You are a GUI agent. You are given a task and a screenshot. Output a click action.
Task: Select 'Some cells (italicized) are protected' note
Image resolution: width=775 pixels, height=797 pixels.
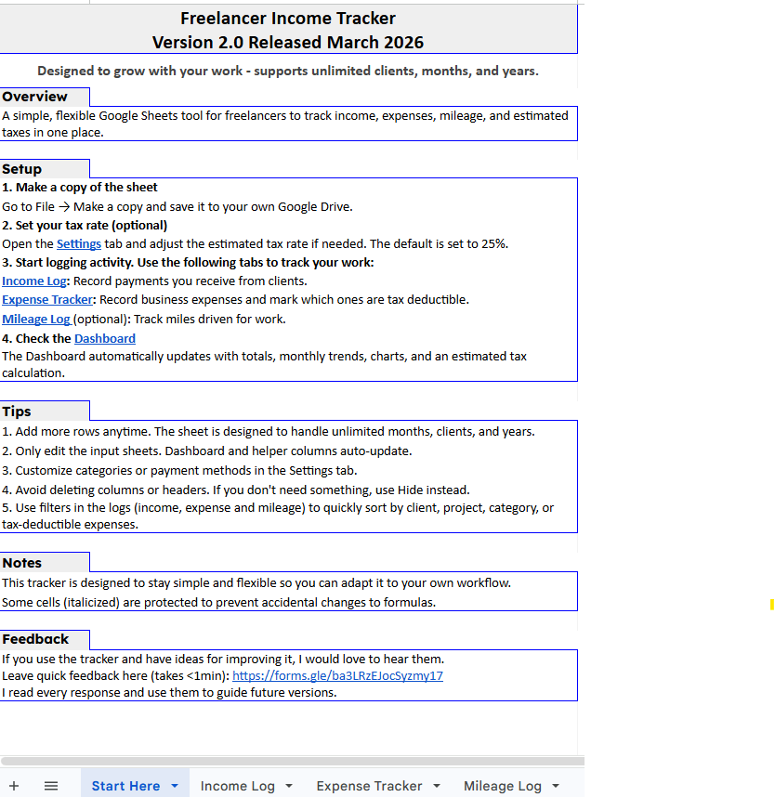click(x=288, y=602)
